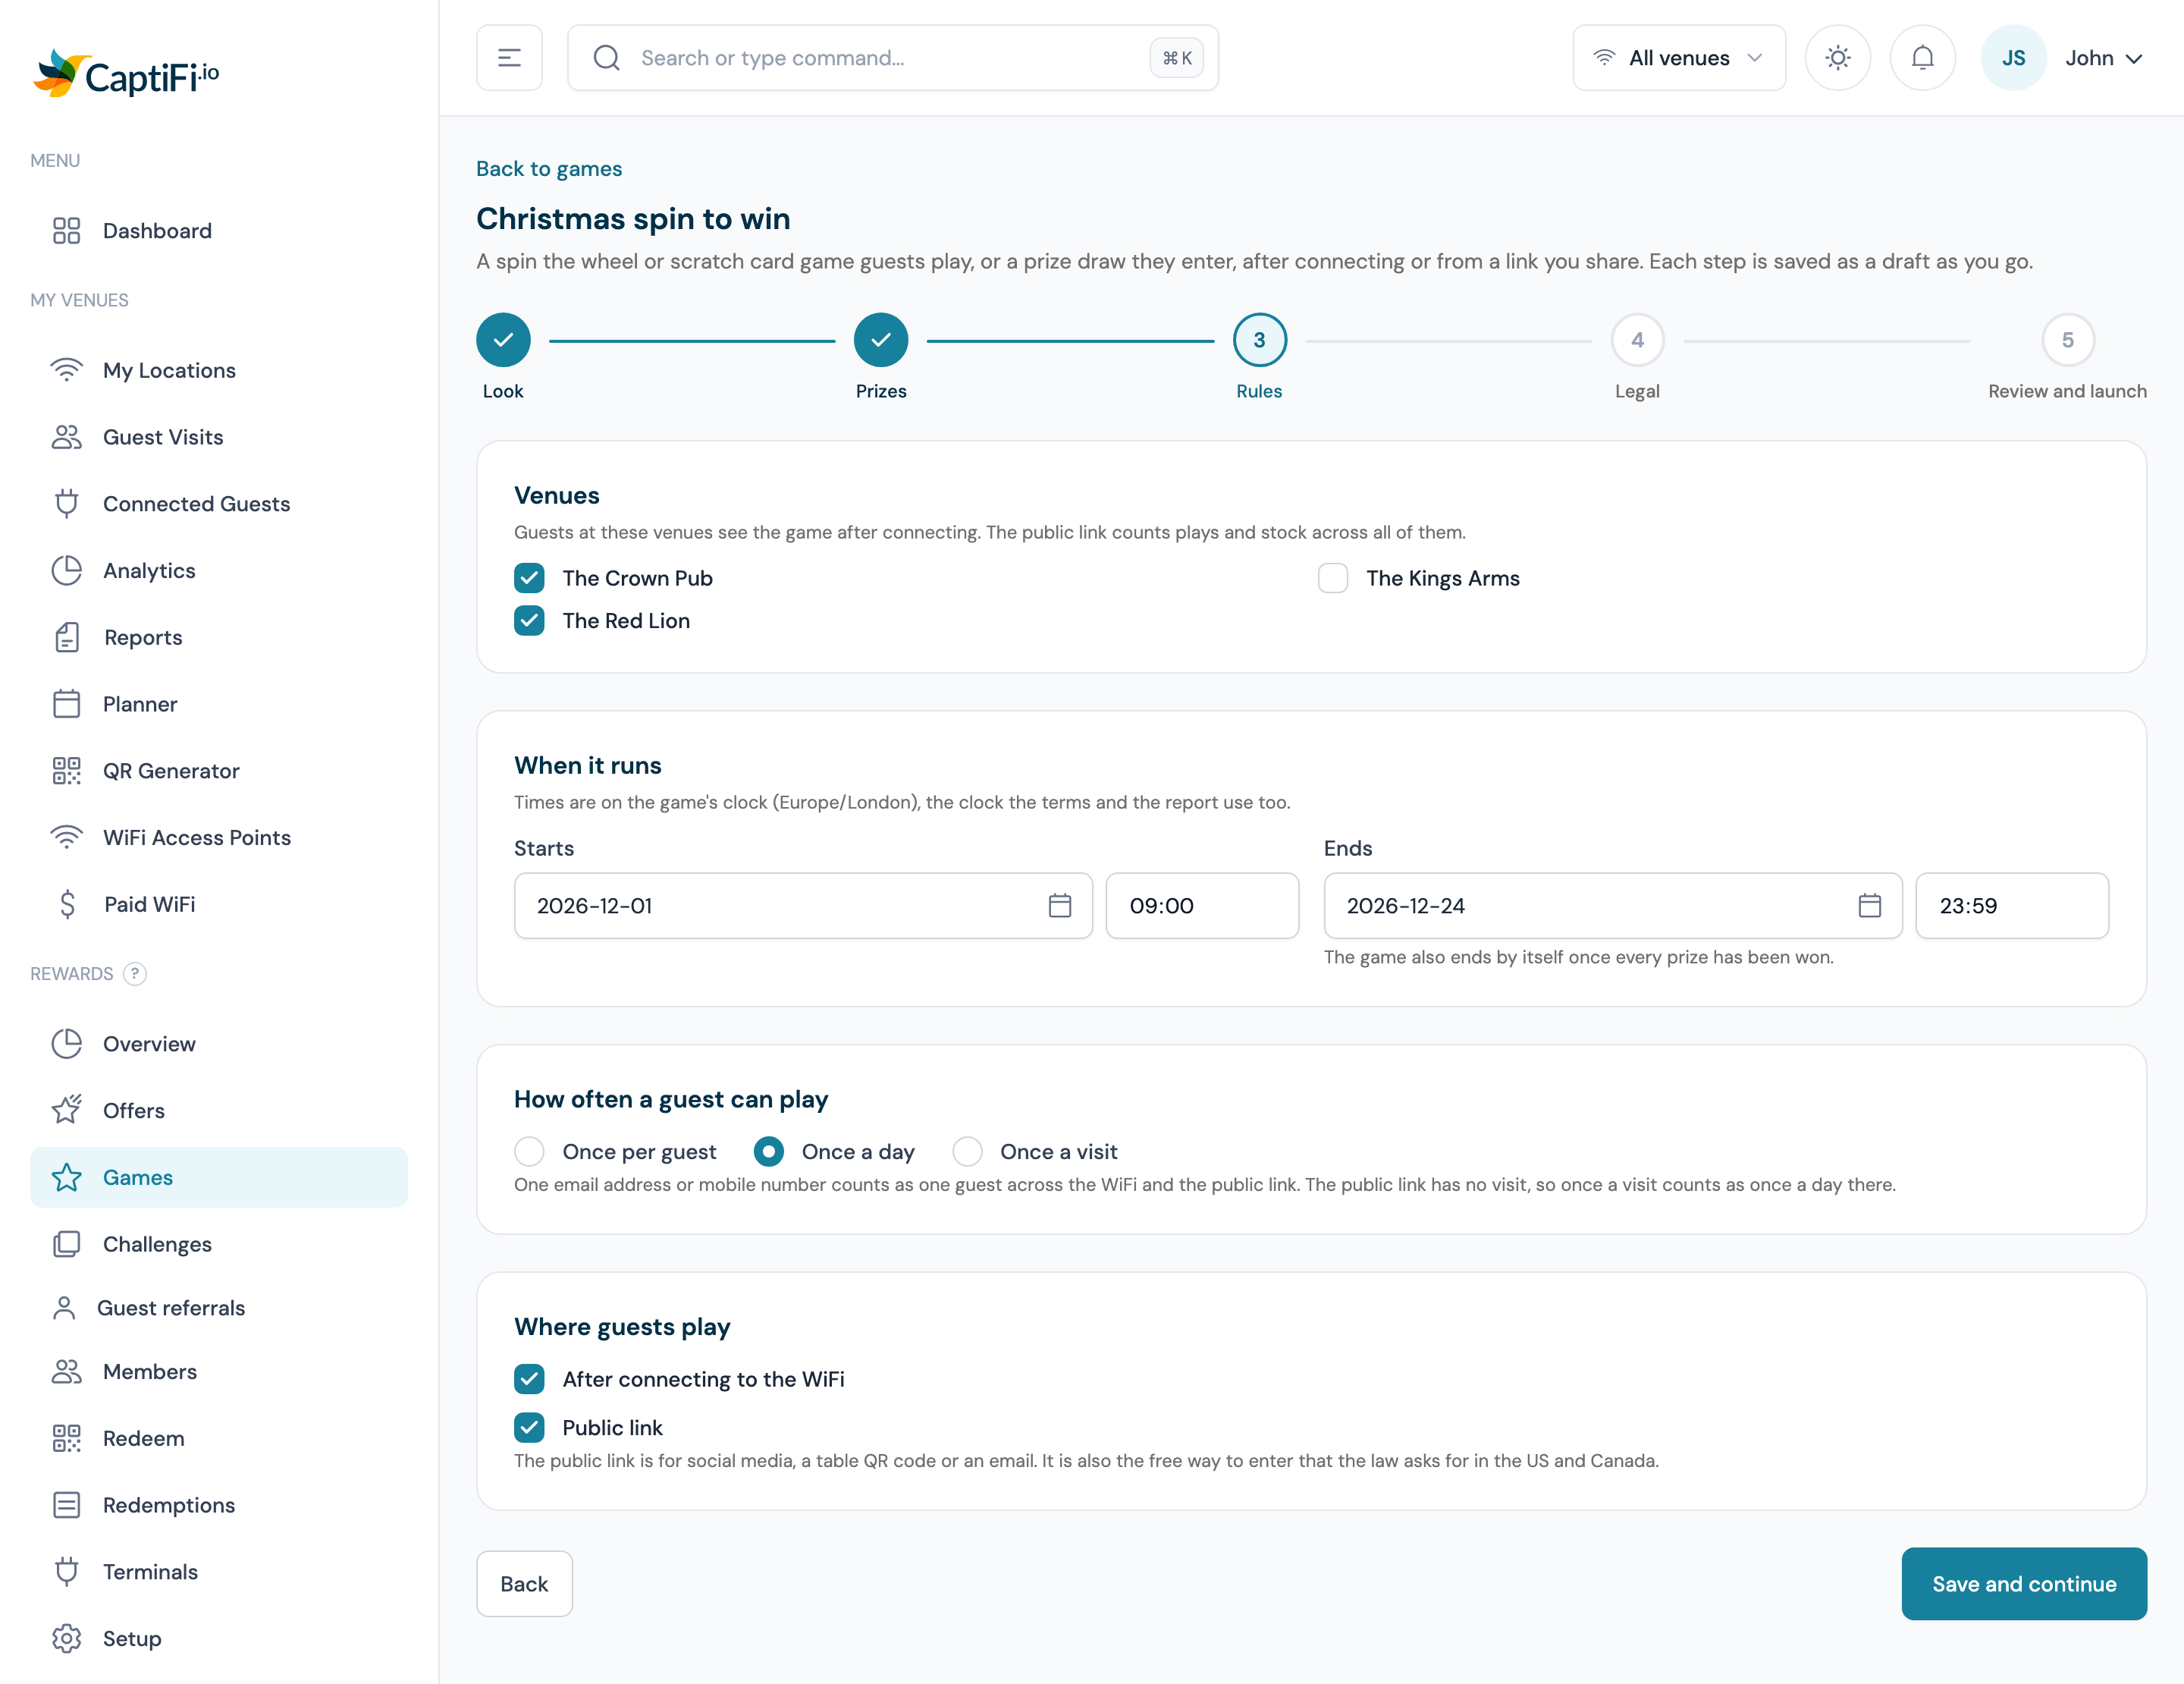Toggle After connecting to the WiFi checkbox

click(529, 1379)
